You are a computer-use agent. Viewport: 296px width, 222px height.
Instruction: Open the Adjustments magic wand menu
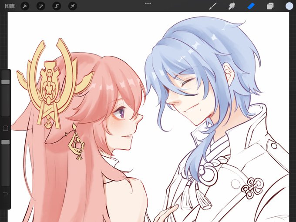tap(40, 6)
